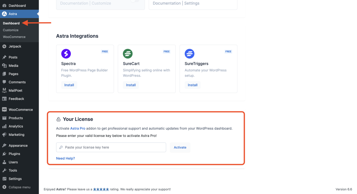Viewport: 357px width, 194px height.
Task: Click the MailPoet M icon
Action: 4,91
